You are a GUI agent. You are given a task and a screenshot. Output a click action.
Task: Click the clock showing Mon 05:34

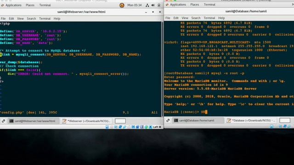click(135, 5)
